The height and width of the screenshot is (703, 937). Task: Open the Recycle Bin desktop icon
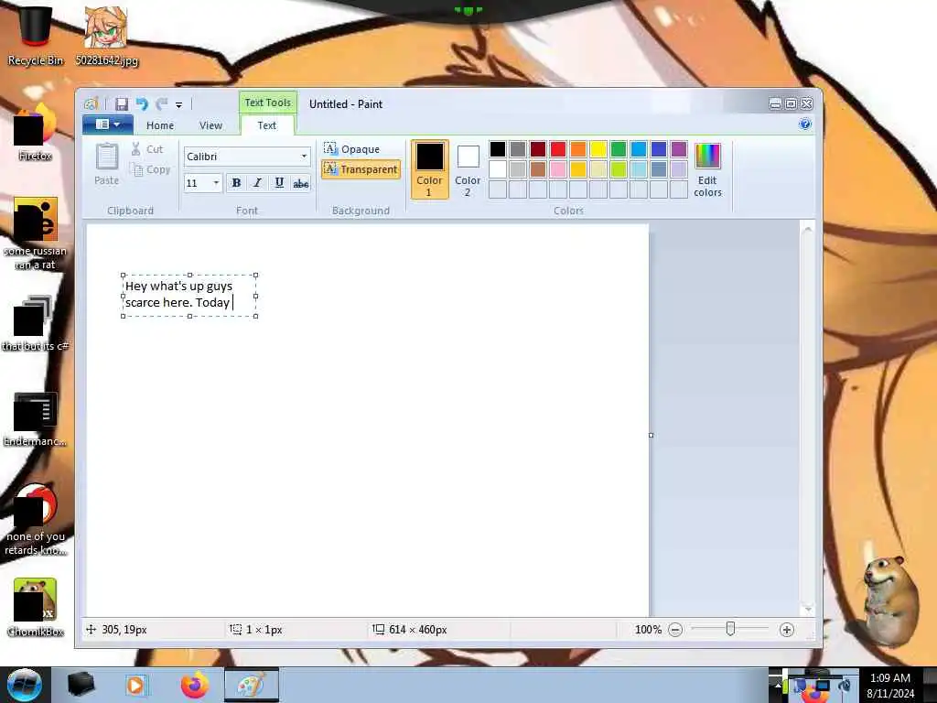tap(36, 36)
